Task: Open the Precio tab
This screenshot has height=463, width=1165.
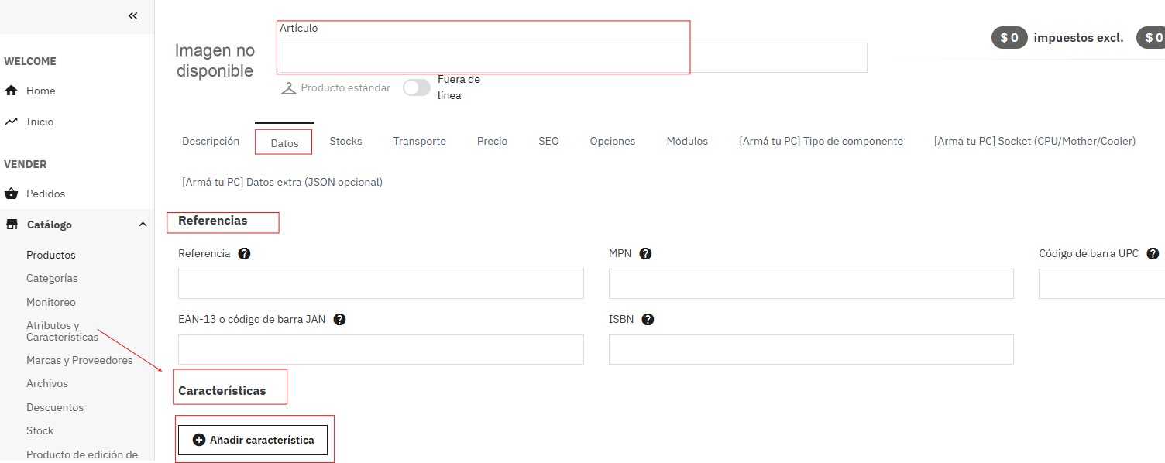Action: (x=492, y=141)
